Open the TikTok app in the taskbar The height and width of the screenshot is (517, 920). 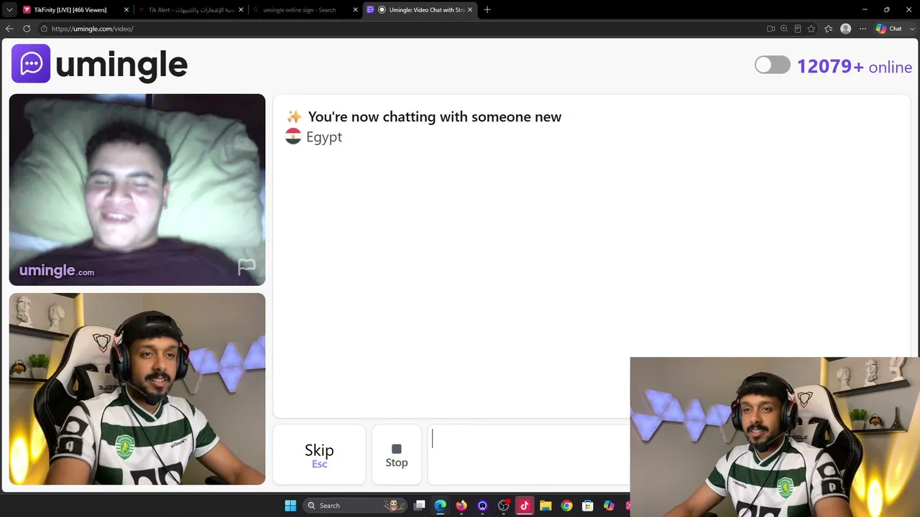524,506
